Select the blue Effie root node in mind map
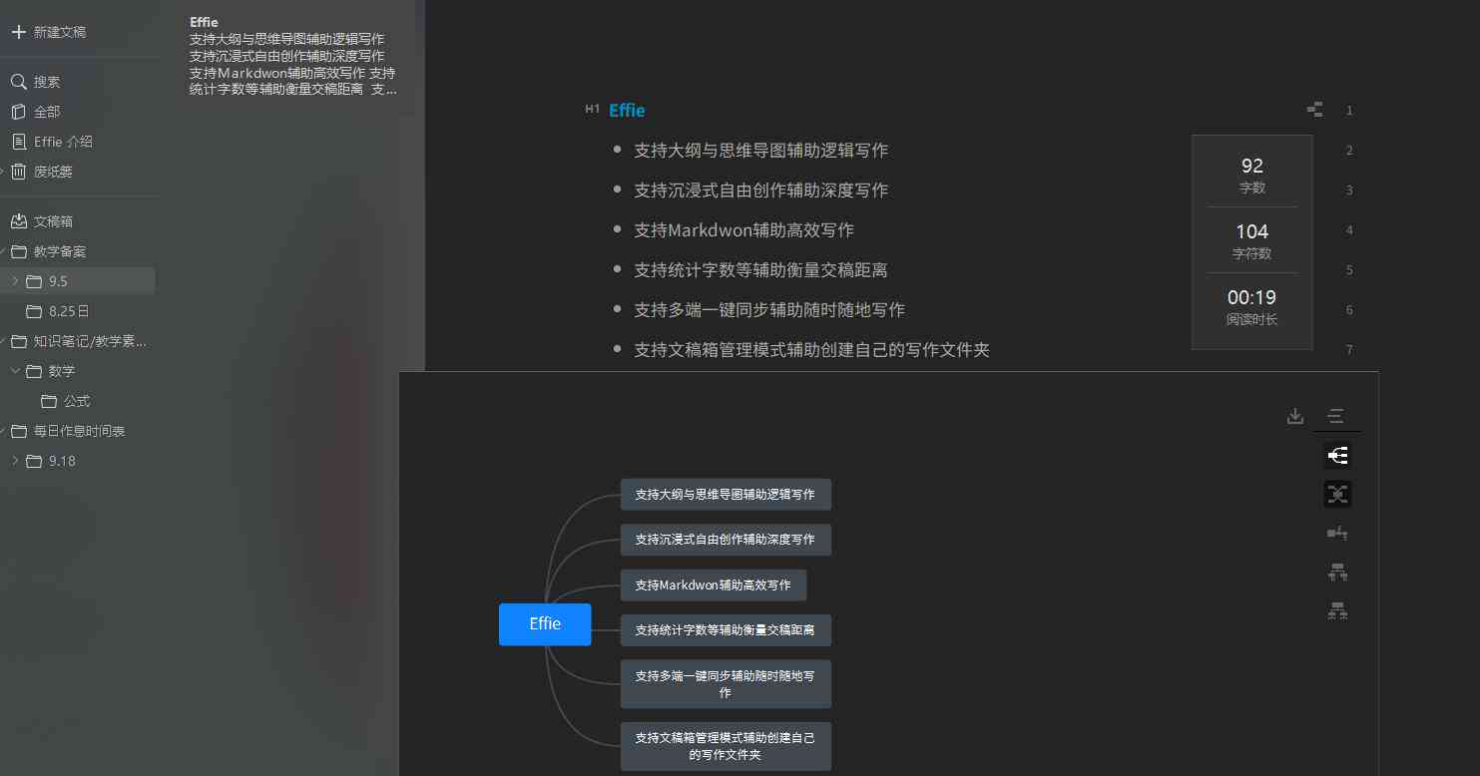This screenshot has width=1480, height=776. pos(545,624)
